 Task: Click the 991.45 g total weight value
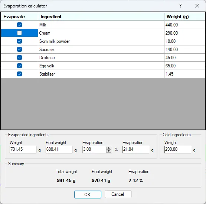click(x=66, y=181)
